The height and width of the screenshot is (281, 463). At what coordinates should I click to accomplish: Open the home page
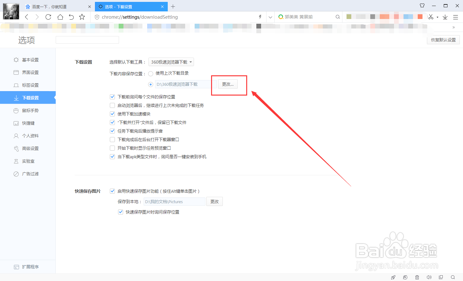click(60, 17)
